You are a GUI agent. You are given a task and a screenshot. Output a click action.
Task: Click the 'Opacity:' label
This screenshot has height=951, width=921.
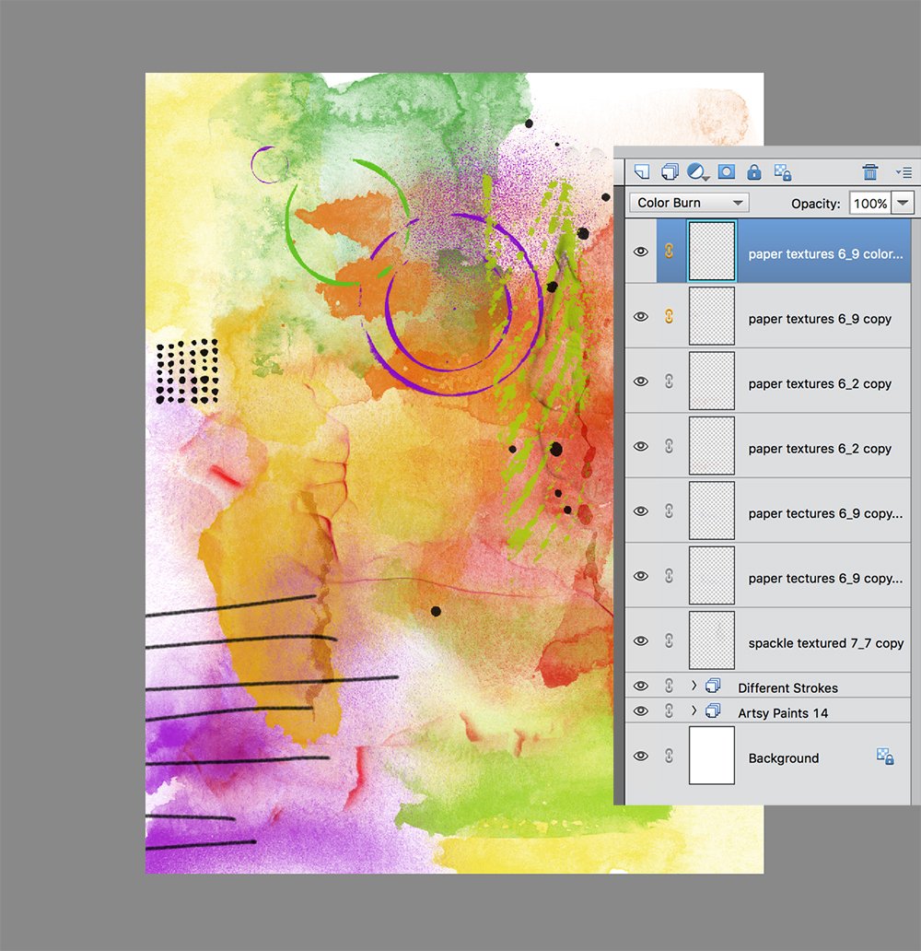815,204
